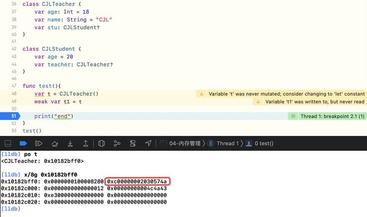The image size is (367, 217).
Task: Click memory value 0x00000000004c4a43
Action: click(x=137, y=188)
